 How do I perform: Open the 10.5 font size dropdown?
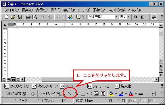(x=128, y=17)
